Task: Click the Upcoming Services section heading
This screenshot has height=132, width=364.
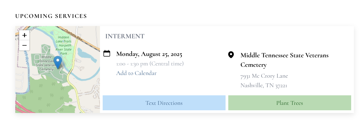Action: [51, 16]
